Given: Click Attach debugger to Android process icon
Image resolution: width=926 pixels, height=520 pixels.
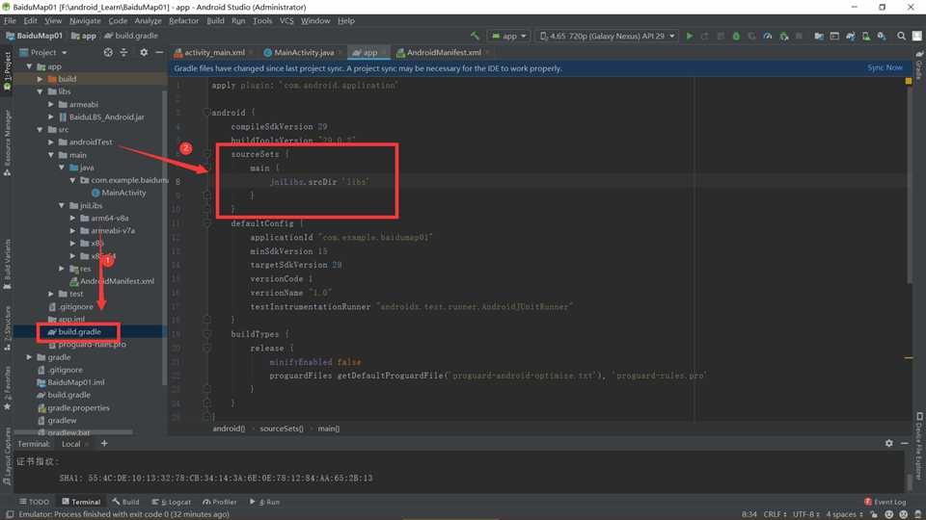Looking at the screenshot, I should (x=783, y=36).
